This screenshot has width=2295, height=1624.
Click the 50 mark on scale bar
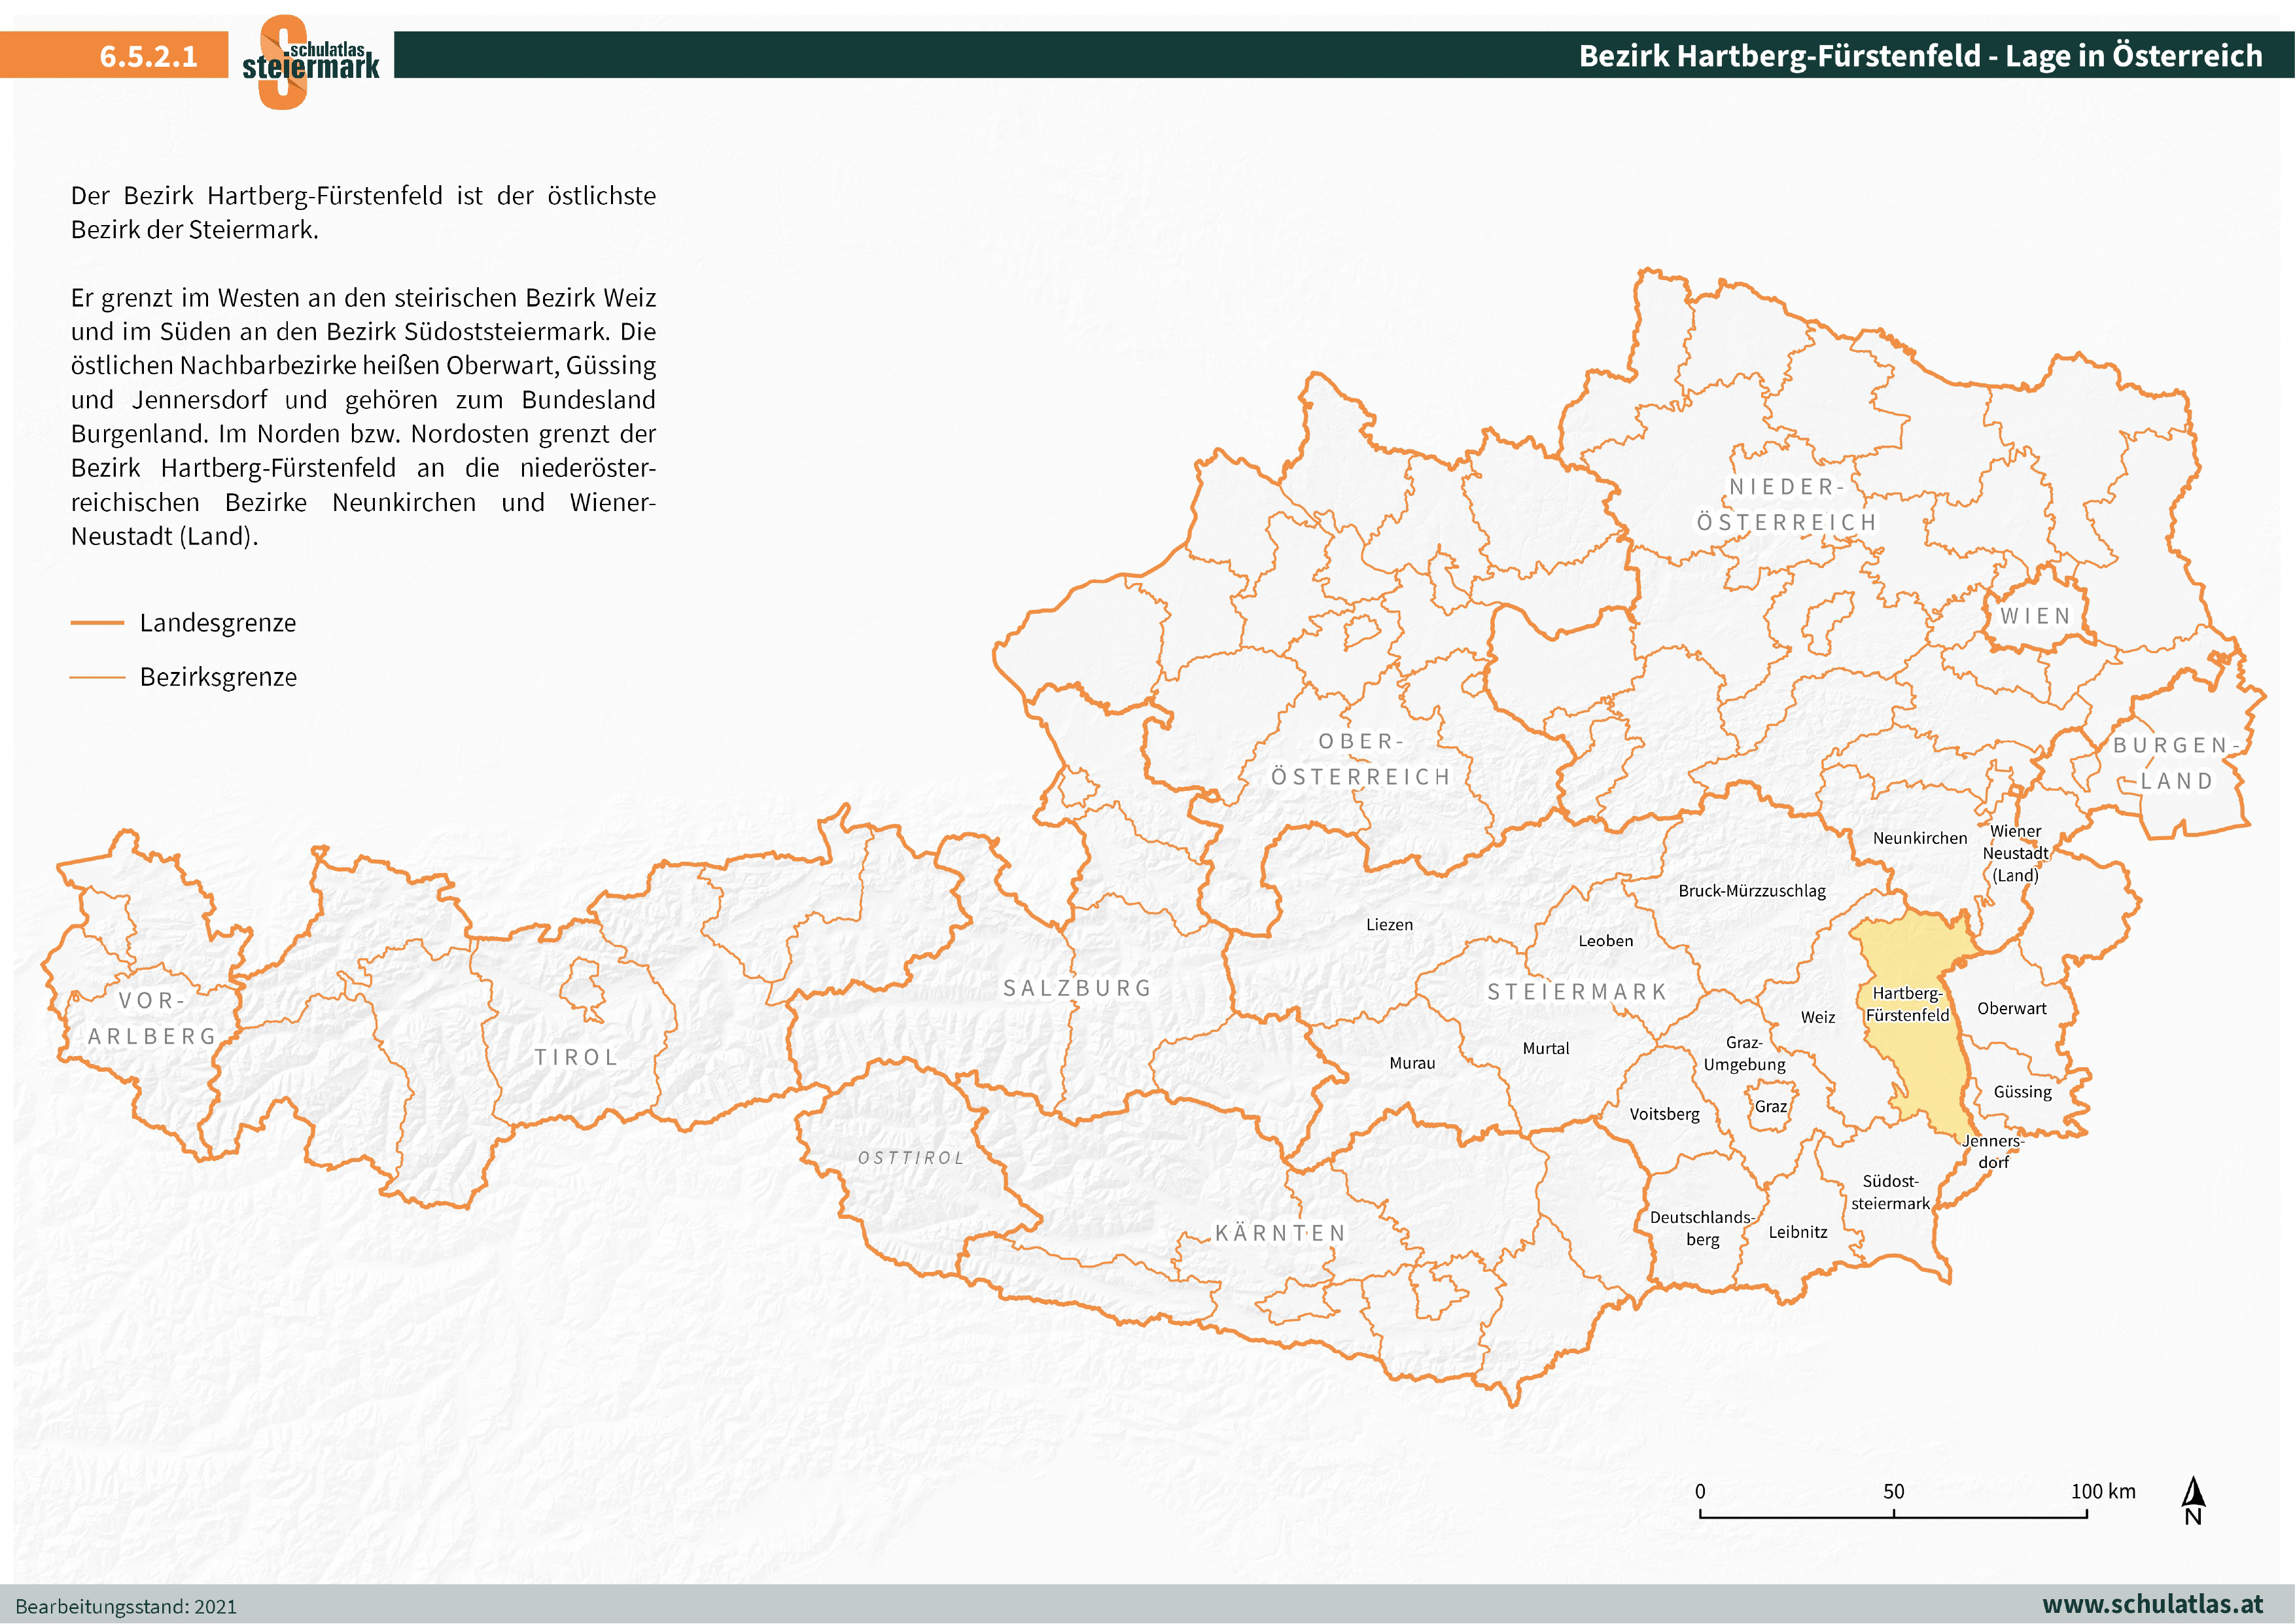[x=1893, y=1492]
